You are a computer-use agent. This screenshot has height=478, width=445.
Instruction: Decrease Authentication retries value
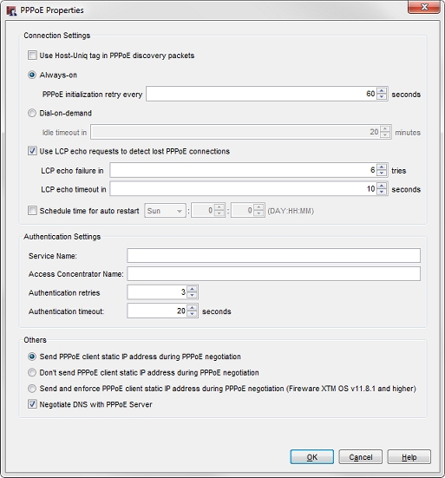(192, 295)
